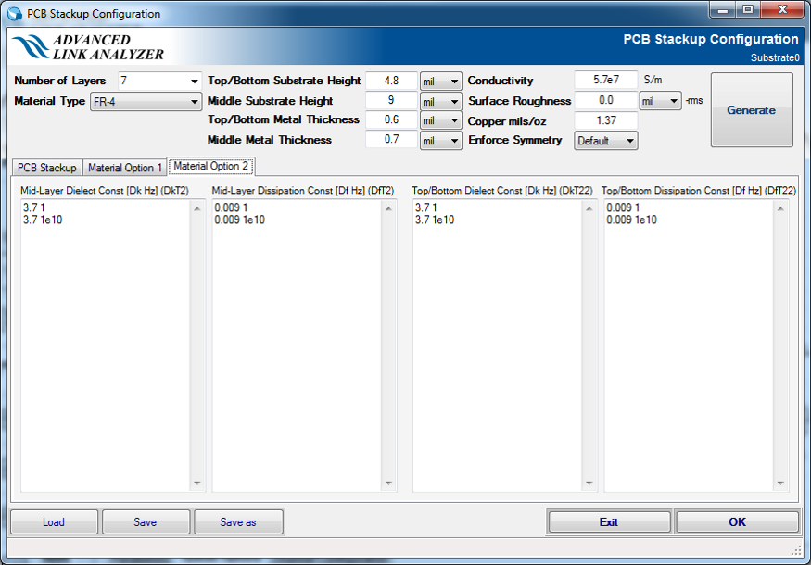Viewport: 811px width, 565px height.
Task: Open Top/Bottom Metal Thickness unit dropdown
Action: (440, 120)
